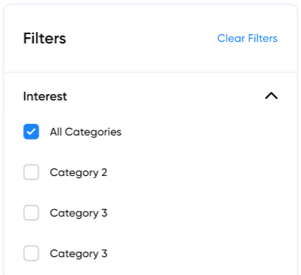Click the Filters panel heading
Screen dimensions: 301x275
point(45,38)
